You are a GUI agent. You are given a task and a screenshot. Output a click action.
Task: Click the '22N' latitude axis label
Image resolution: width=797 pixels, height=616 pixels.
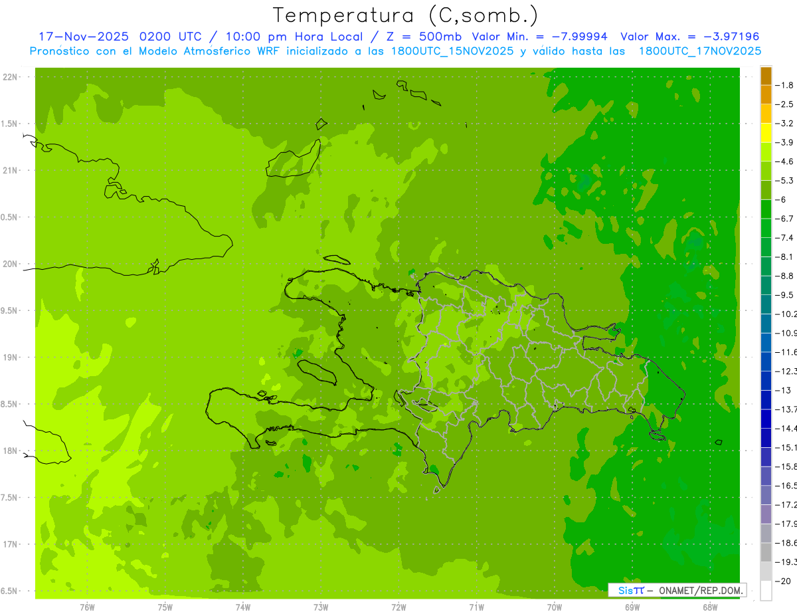point(9,77)
